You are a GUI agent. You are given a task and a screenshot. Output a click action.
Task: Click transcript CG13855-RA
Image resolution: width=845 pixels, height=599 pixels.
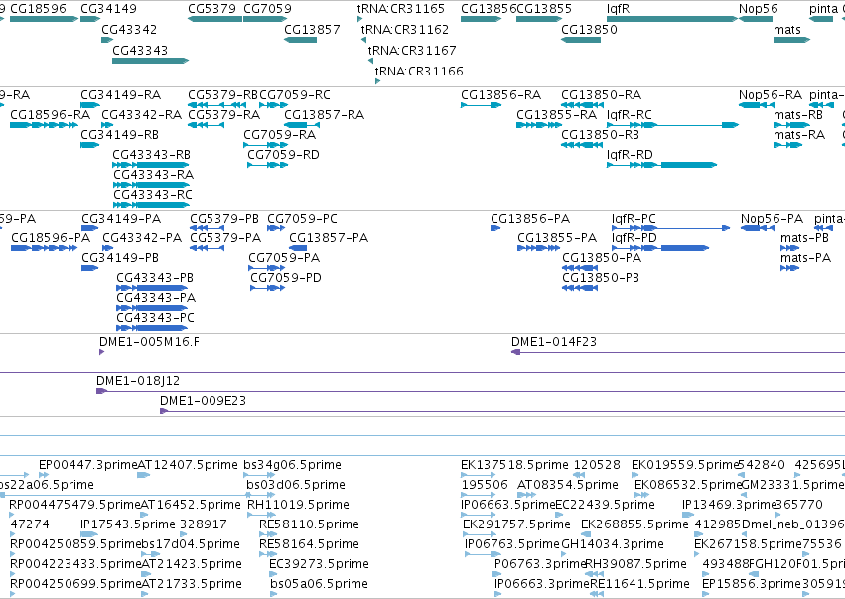(539, 125)
